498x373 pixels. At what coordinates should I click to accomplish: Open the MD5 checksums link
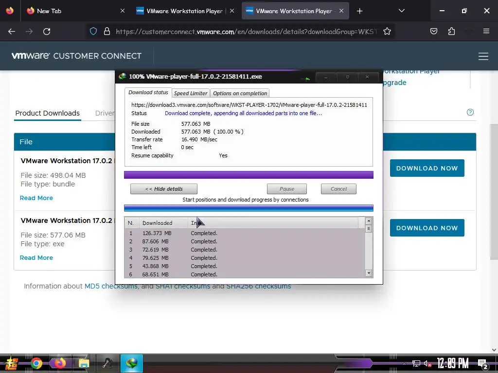(x=111, y=286)
